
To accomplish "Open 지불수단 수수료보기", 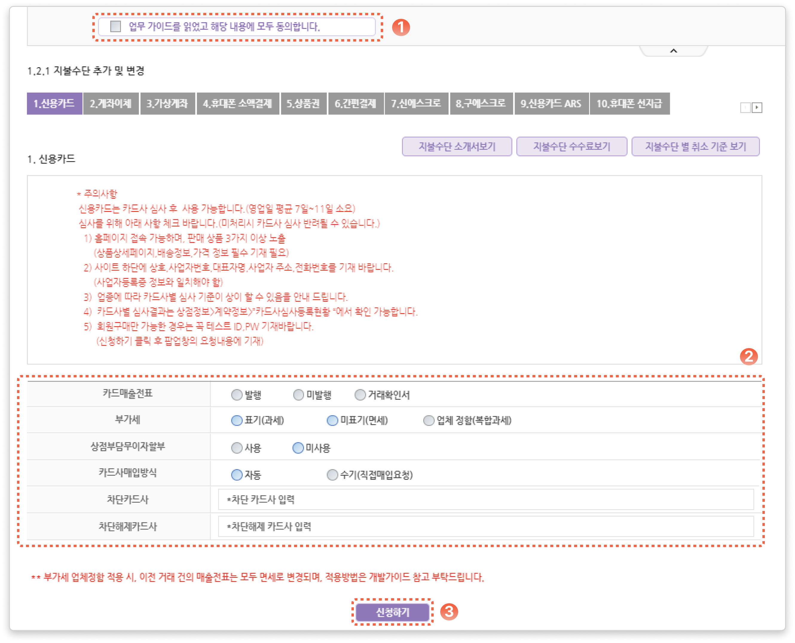I will point(572,146).
